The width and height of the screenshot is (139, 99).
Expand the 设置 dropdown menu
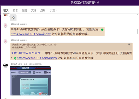[54, 10]
